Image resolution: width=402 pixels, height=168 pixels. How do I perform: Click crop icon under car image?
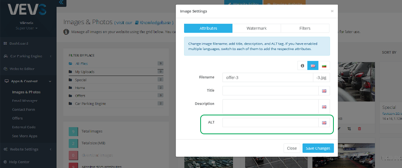pyautogui.click(x=349, y=129)
